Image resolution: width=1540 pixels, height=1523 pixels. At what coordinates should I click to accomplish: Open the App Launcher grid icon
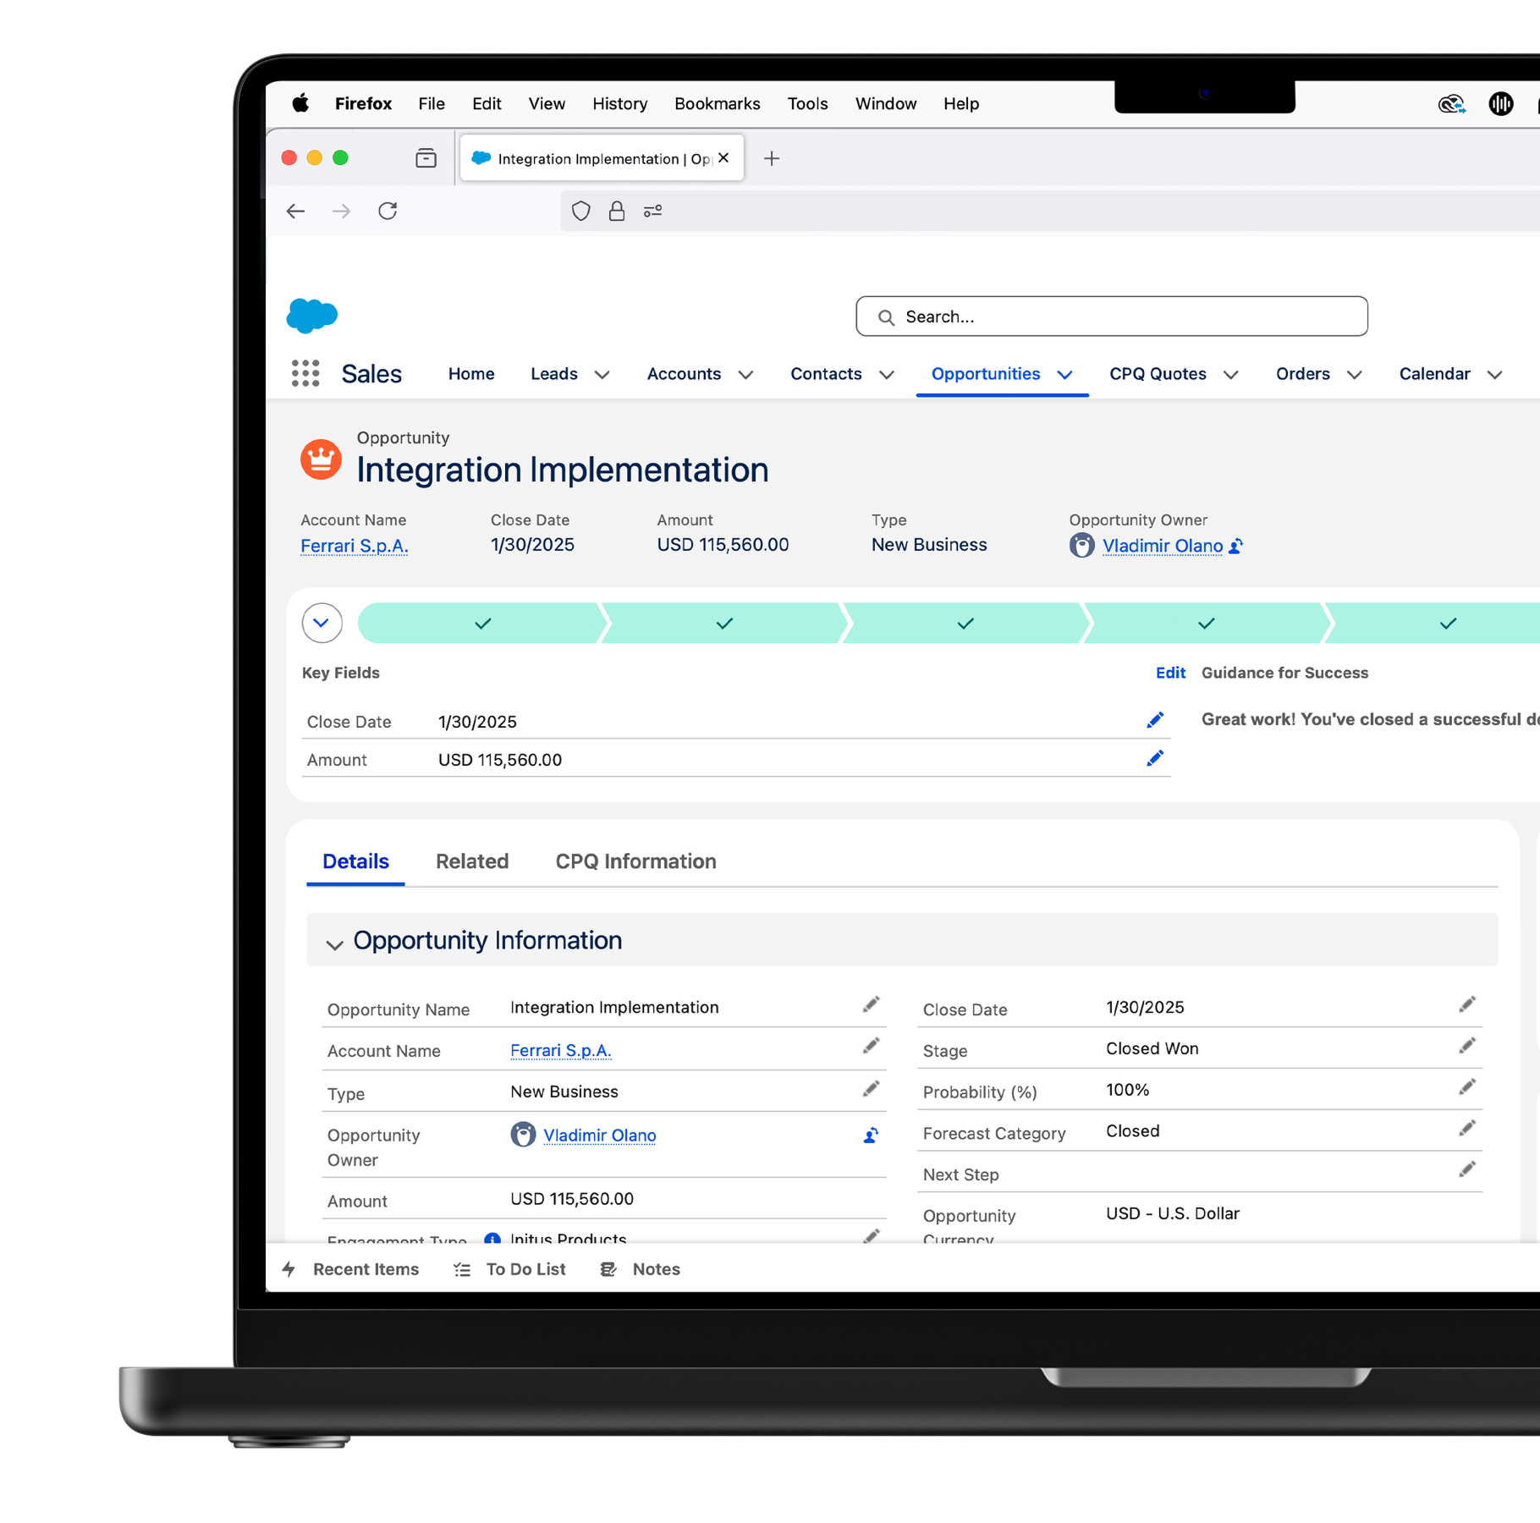pyautogui.click(x=305, y=373)
